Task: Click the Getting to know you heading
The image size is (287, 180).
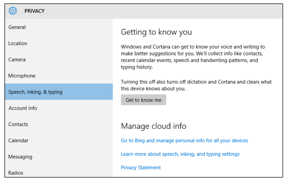Action: coord(156,32)
